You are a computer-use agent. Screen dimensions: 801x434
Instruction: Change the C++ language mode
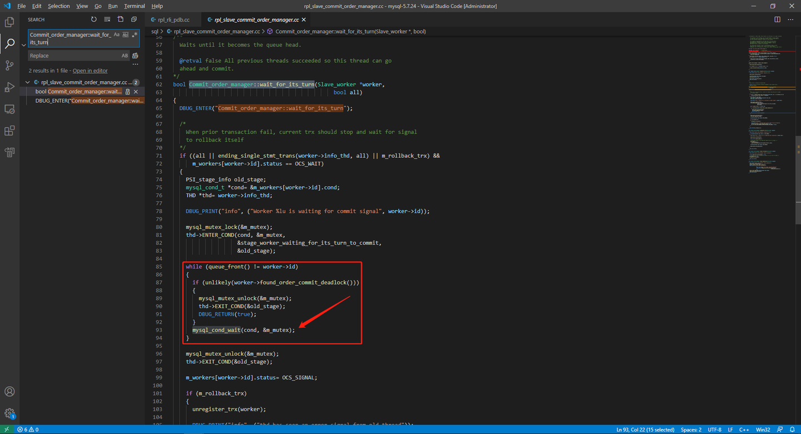tap(744, 430)
